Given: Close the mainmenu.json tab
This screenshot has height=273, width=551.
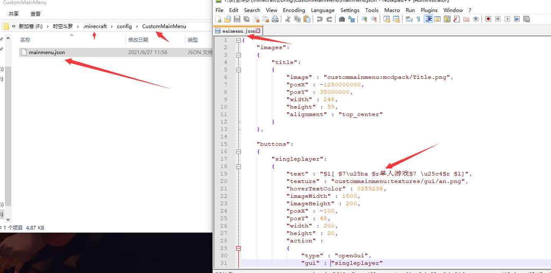Looking at the screenshot, I should [x=258, y=31].
